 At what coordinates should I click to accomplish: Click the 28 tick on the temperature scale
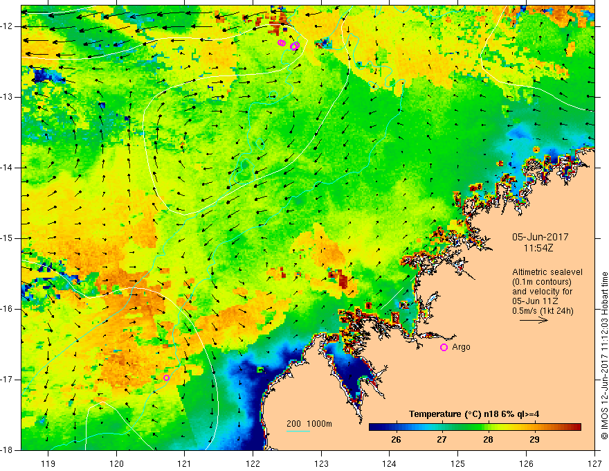[488, 440]
